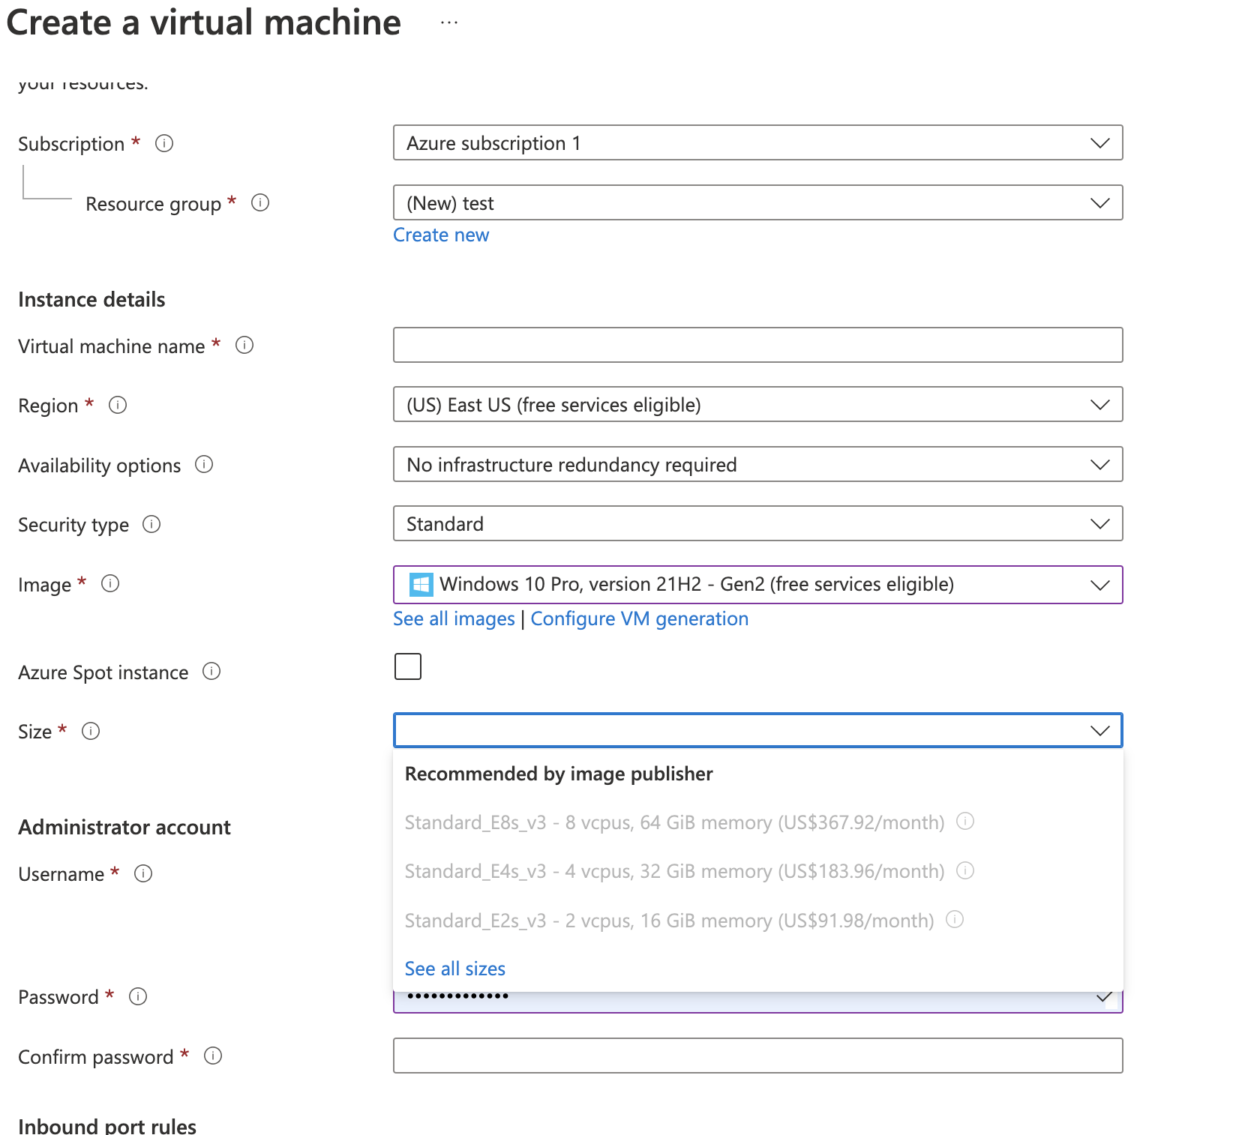Click the info icon next to Security type
This screenshot has width=1245, height=1135.
[151, 524]
